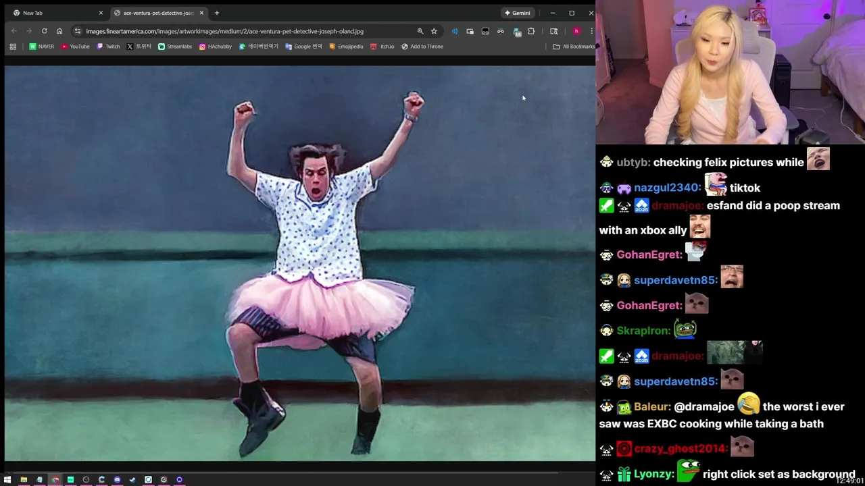Click the toilet emote in GohanEgret's message
This screenshot has width=865, height=486.
tap(695, 252)
